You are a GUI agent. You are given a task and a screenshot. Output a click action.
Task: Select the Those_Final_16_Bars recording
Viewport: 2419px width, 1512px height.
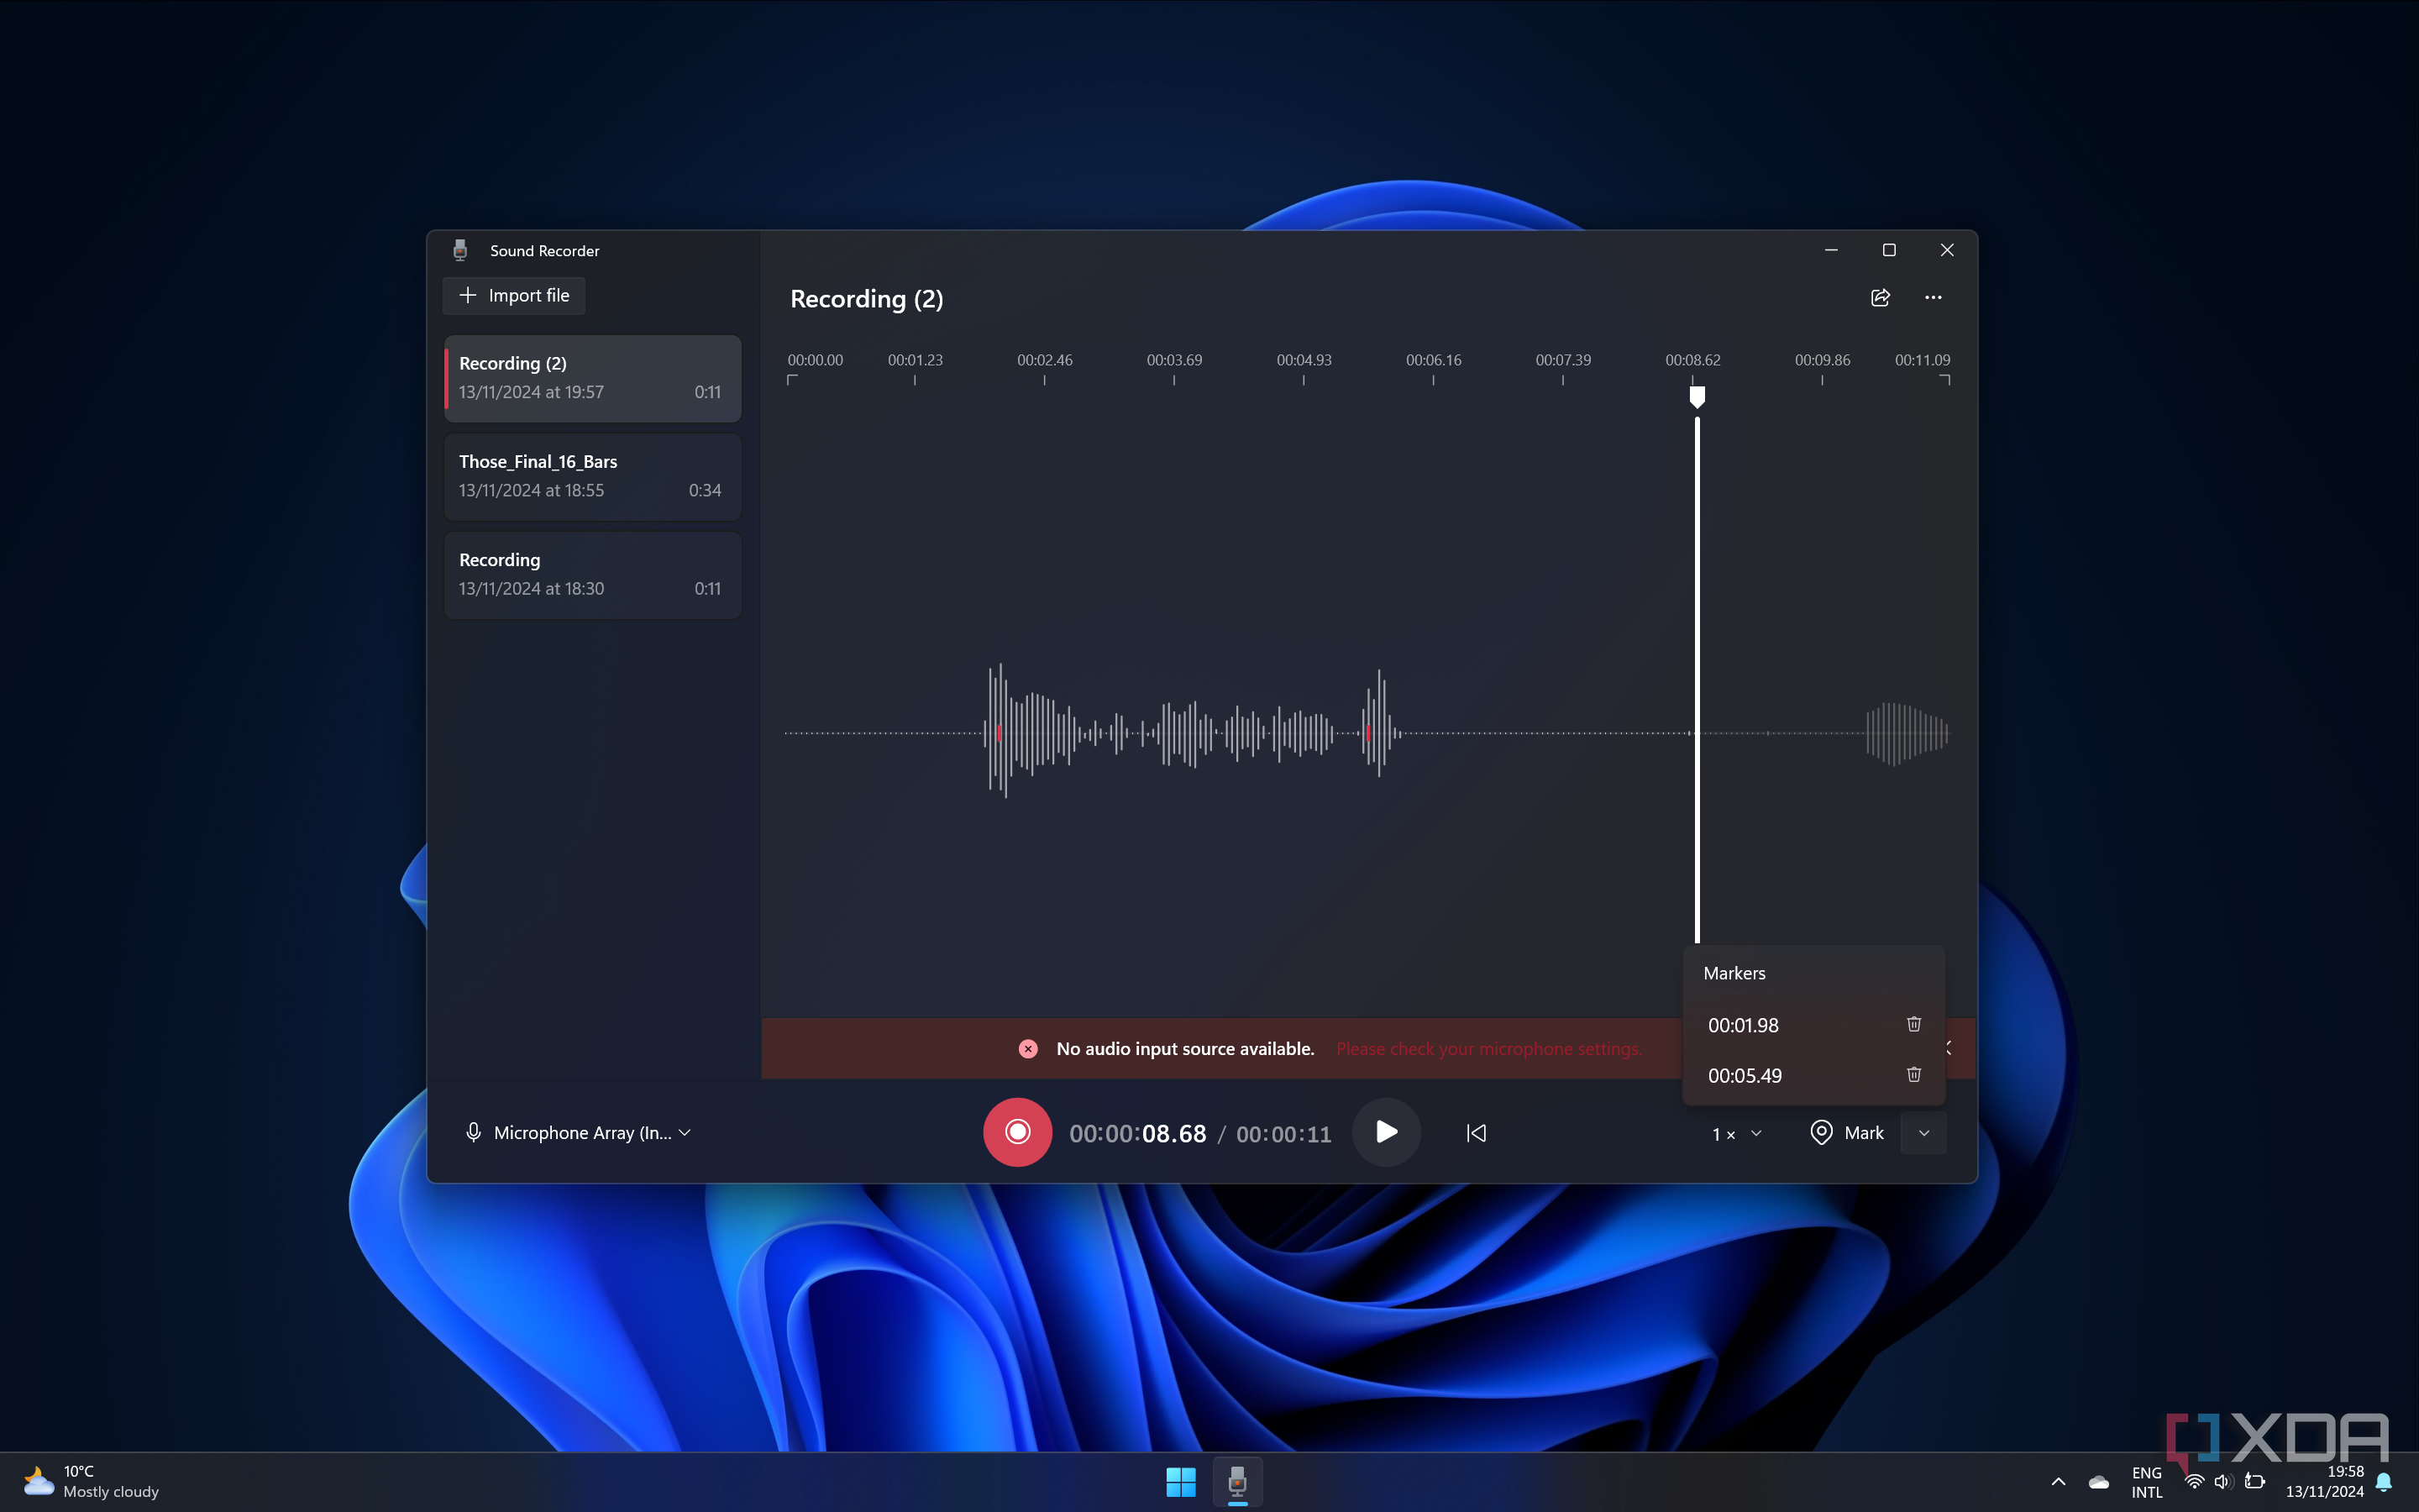(x=592, y=476)
